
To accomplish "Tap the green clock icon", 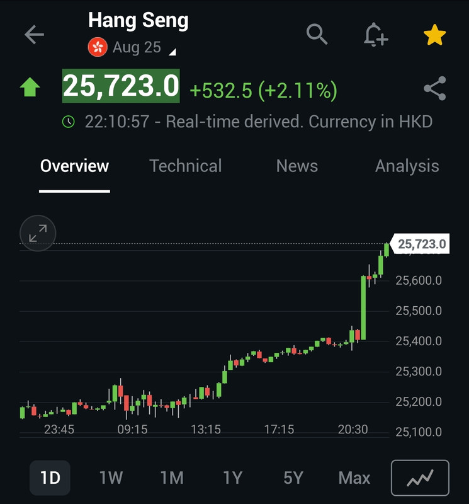I will [x=69, y=122].
